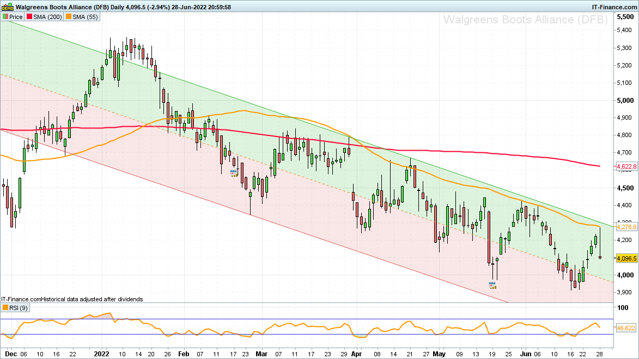Viewport: 639px width, 359px height.
Task: Click the 4,096.5 current price tag
Action: tap(626, 258)
